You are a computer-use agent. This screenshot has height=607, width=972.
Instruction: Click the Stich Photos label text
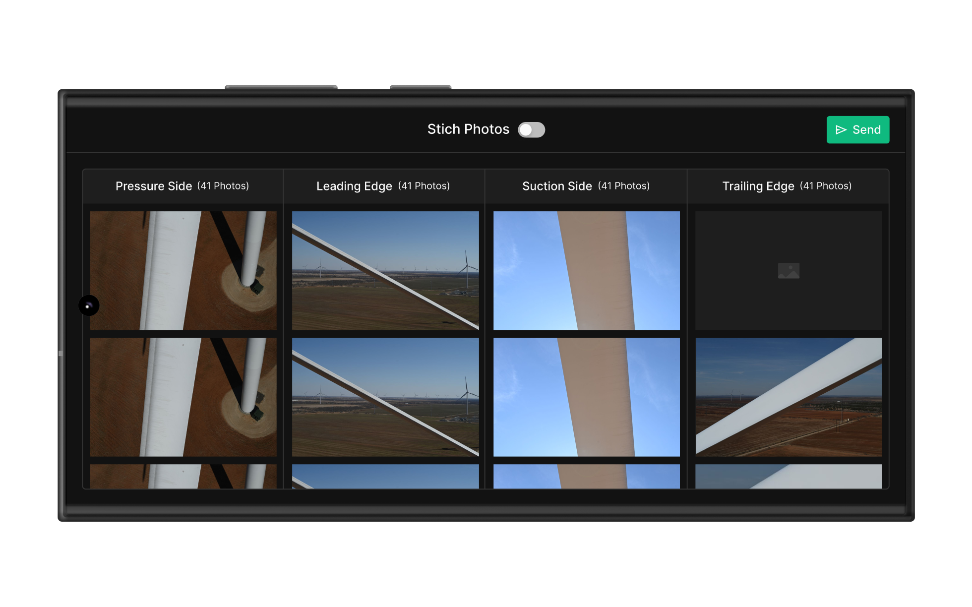pos(468,129)
